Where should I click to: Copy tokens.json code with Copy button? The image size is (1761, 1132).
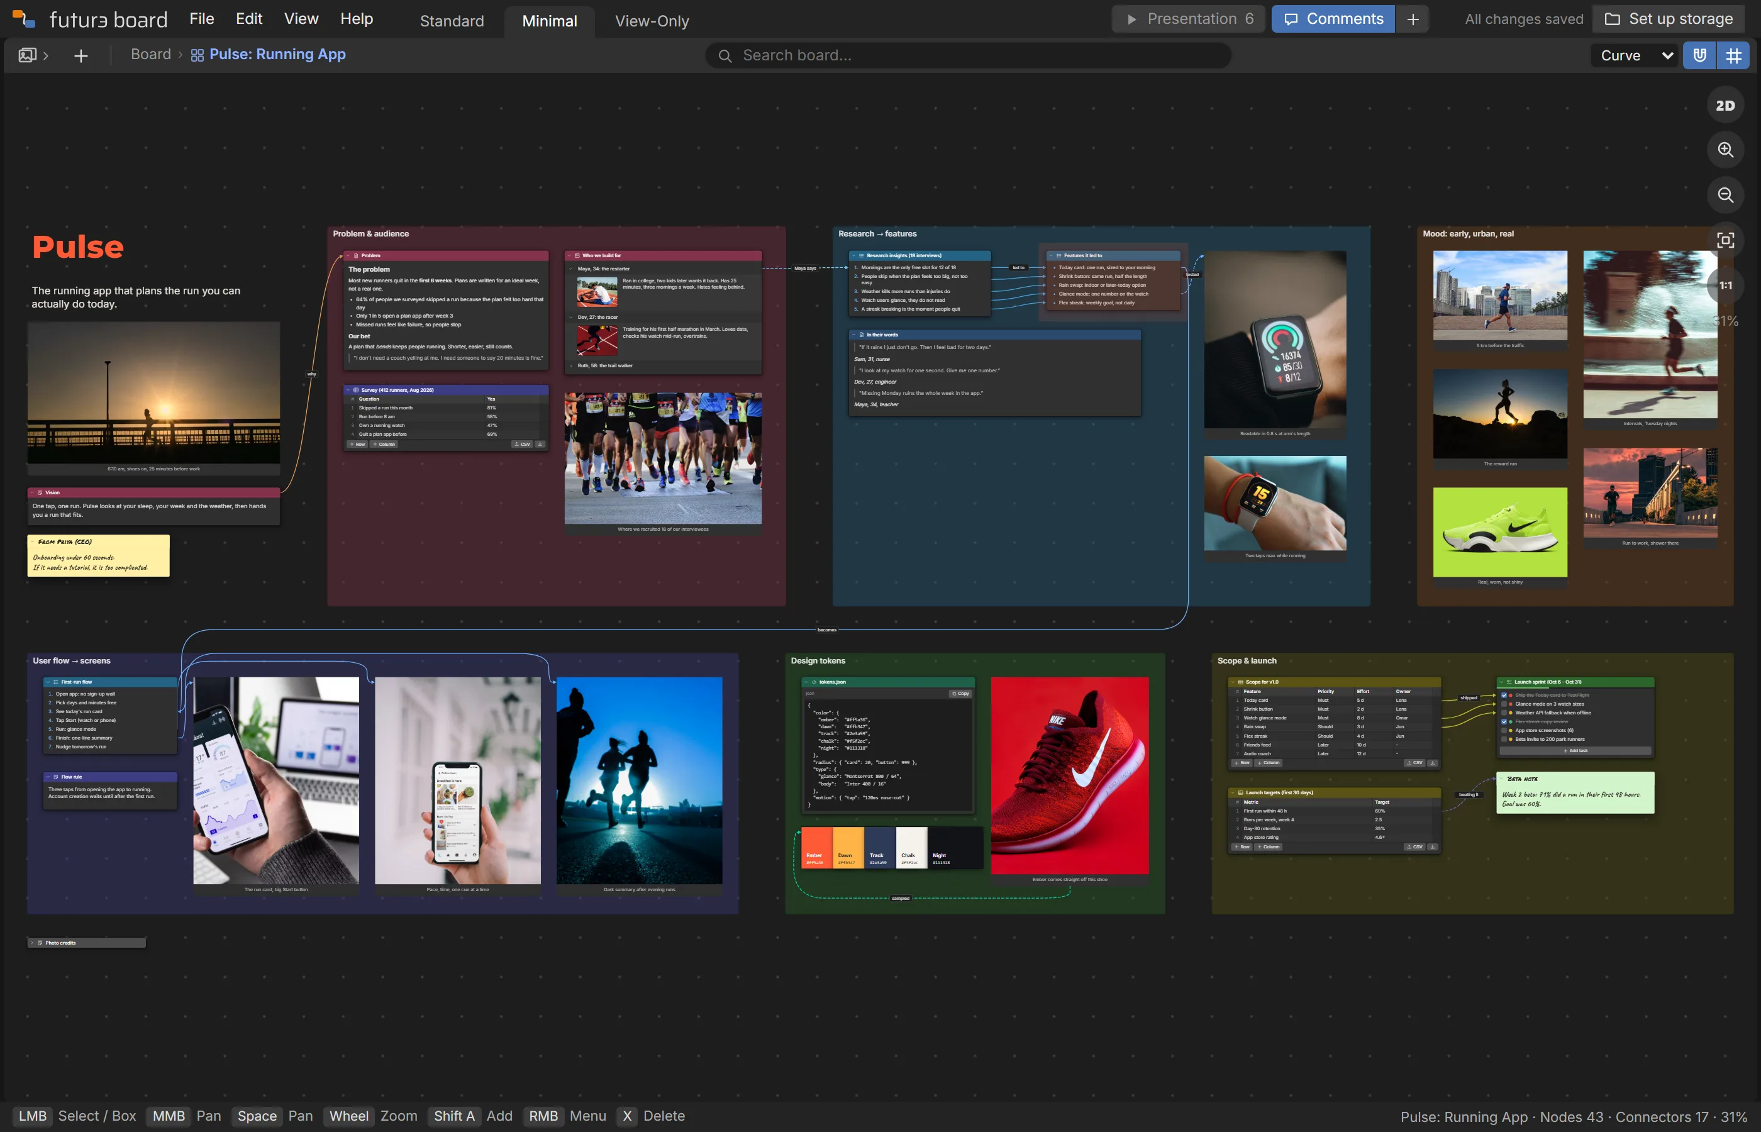pyautogui.click(x=960, y=694)
